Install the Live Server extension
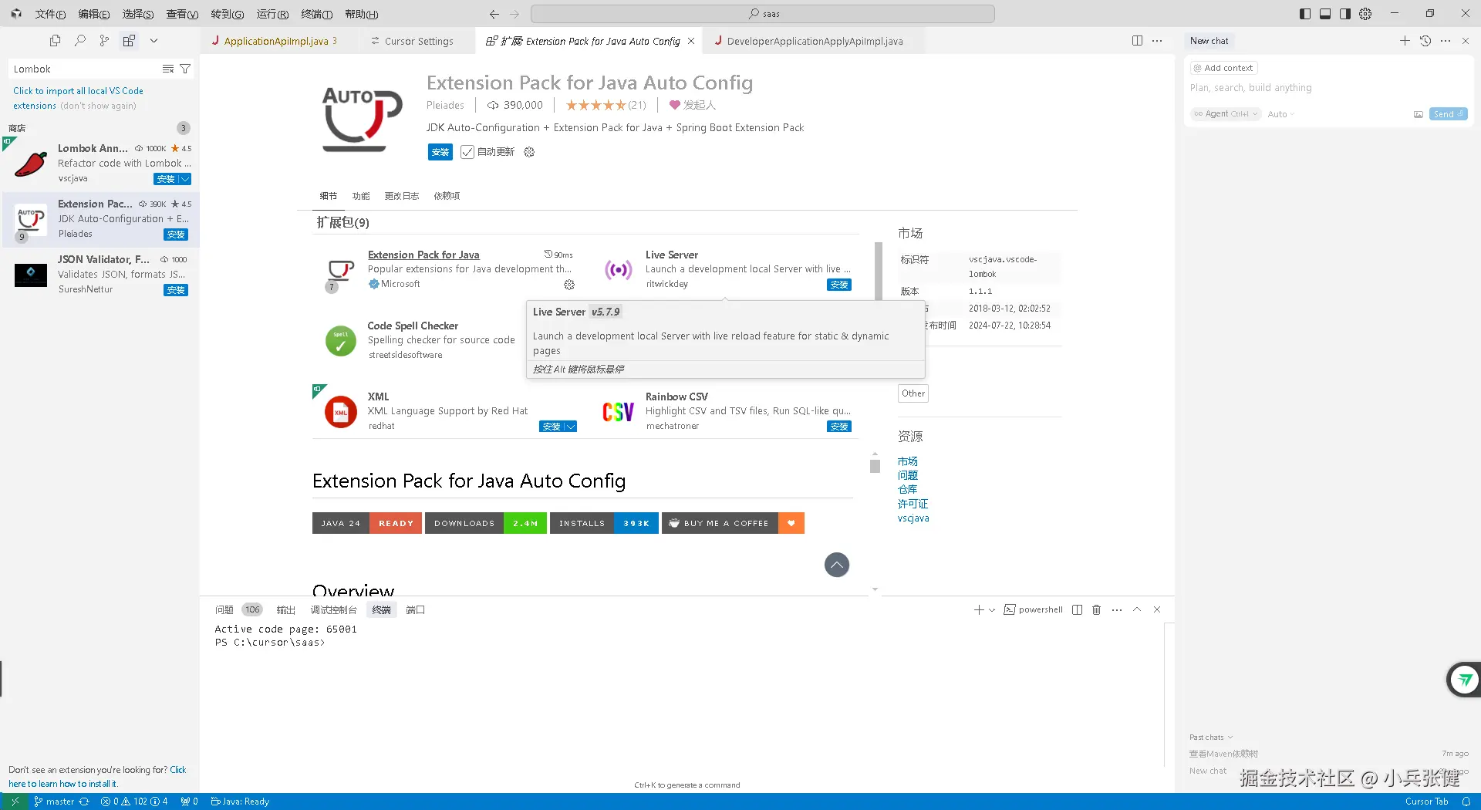This screenshot has height=810, width=1481. (x=839, y=285)
